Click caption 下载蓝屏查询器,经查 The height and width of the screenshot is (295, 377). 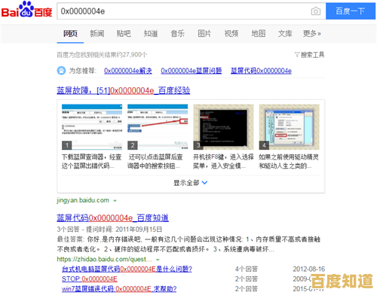coord(91,157)
